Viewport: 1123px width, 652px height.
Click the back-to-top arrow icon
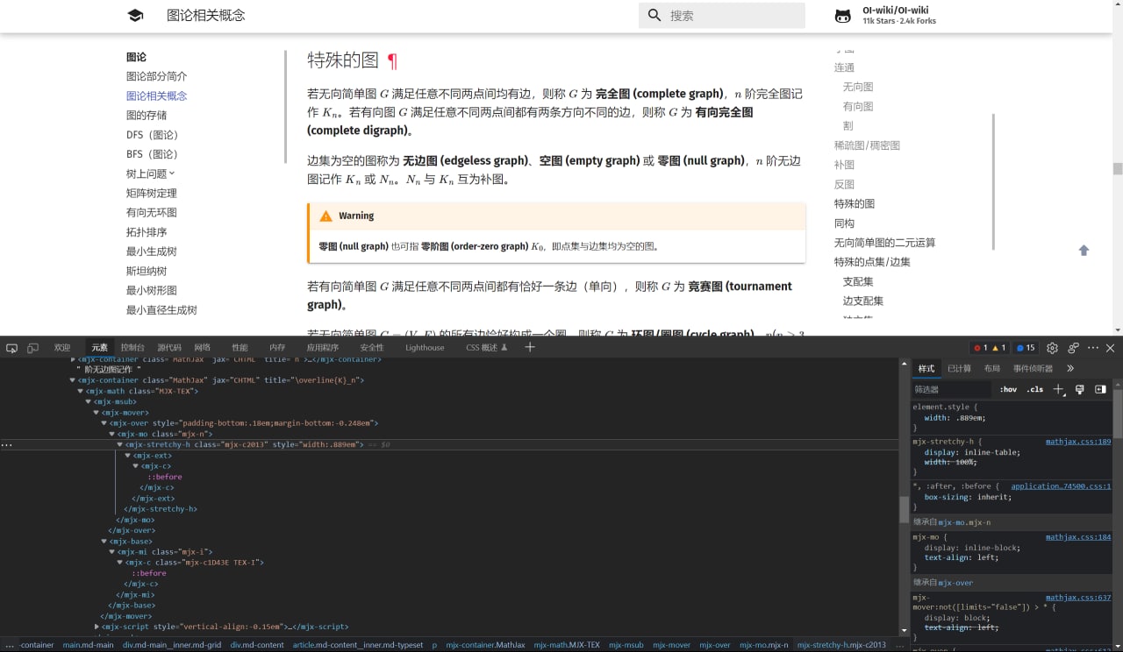1085,250
